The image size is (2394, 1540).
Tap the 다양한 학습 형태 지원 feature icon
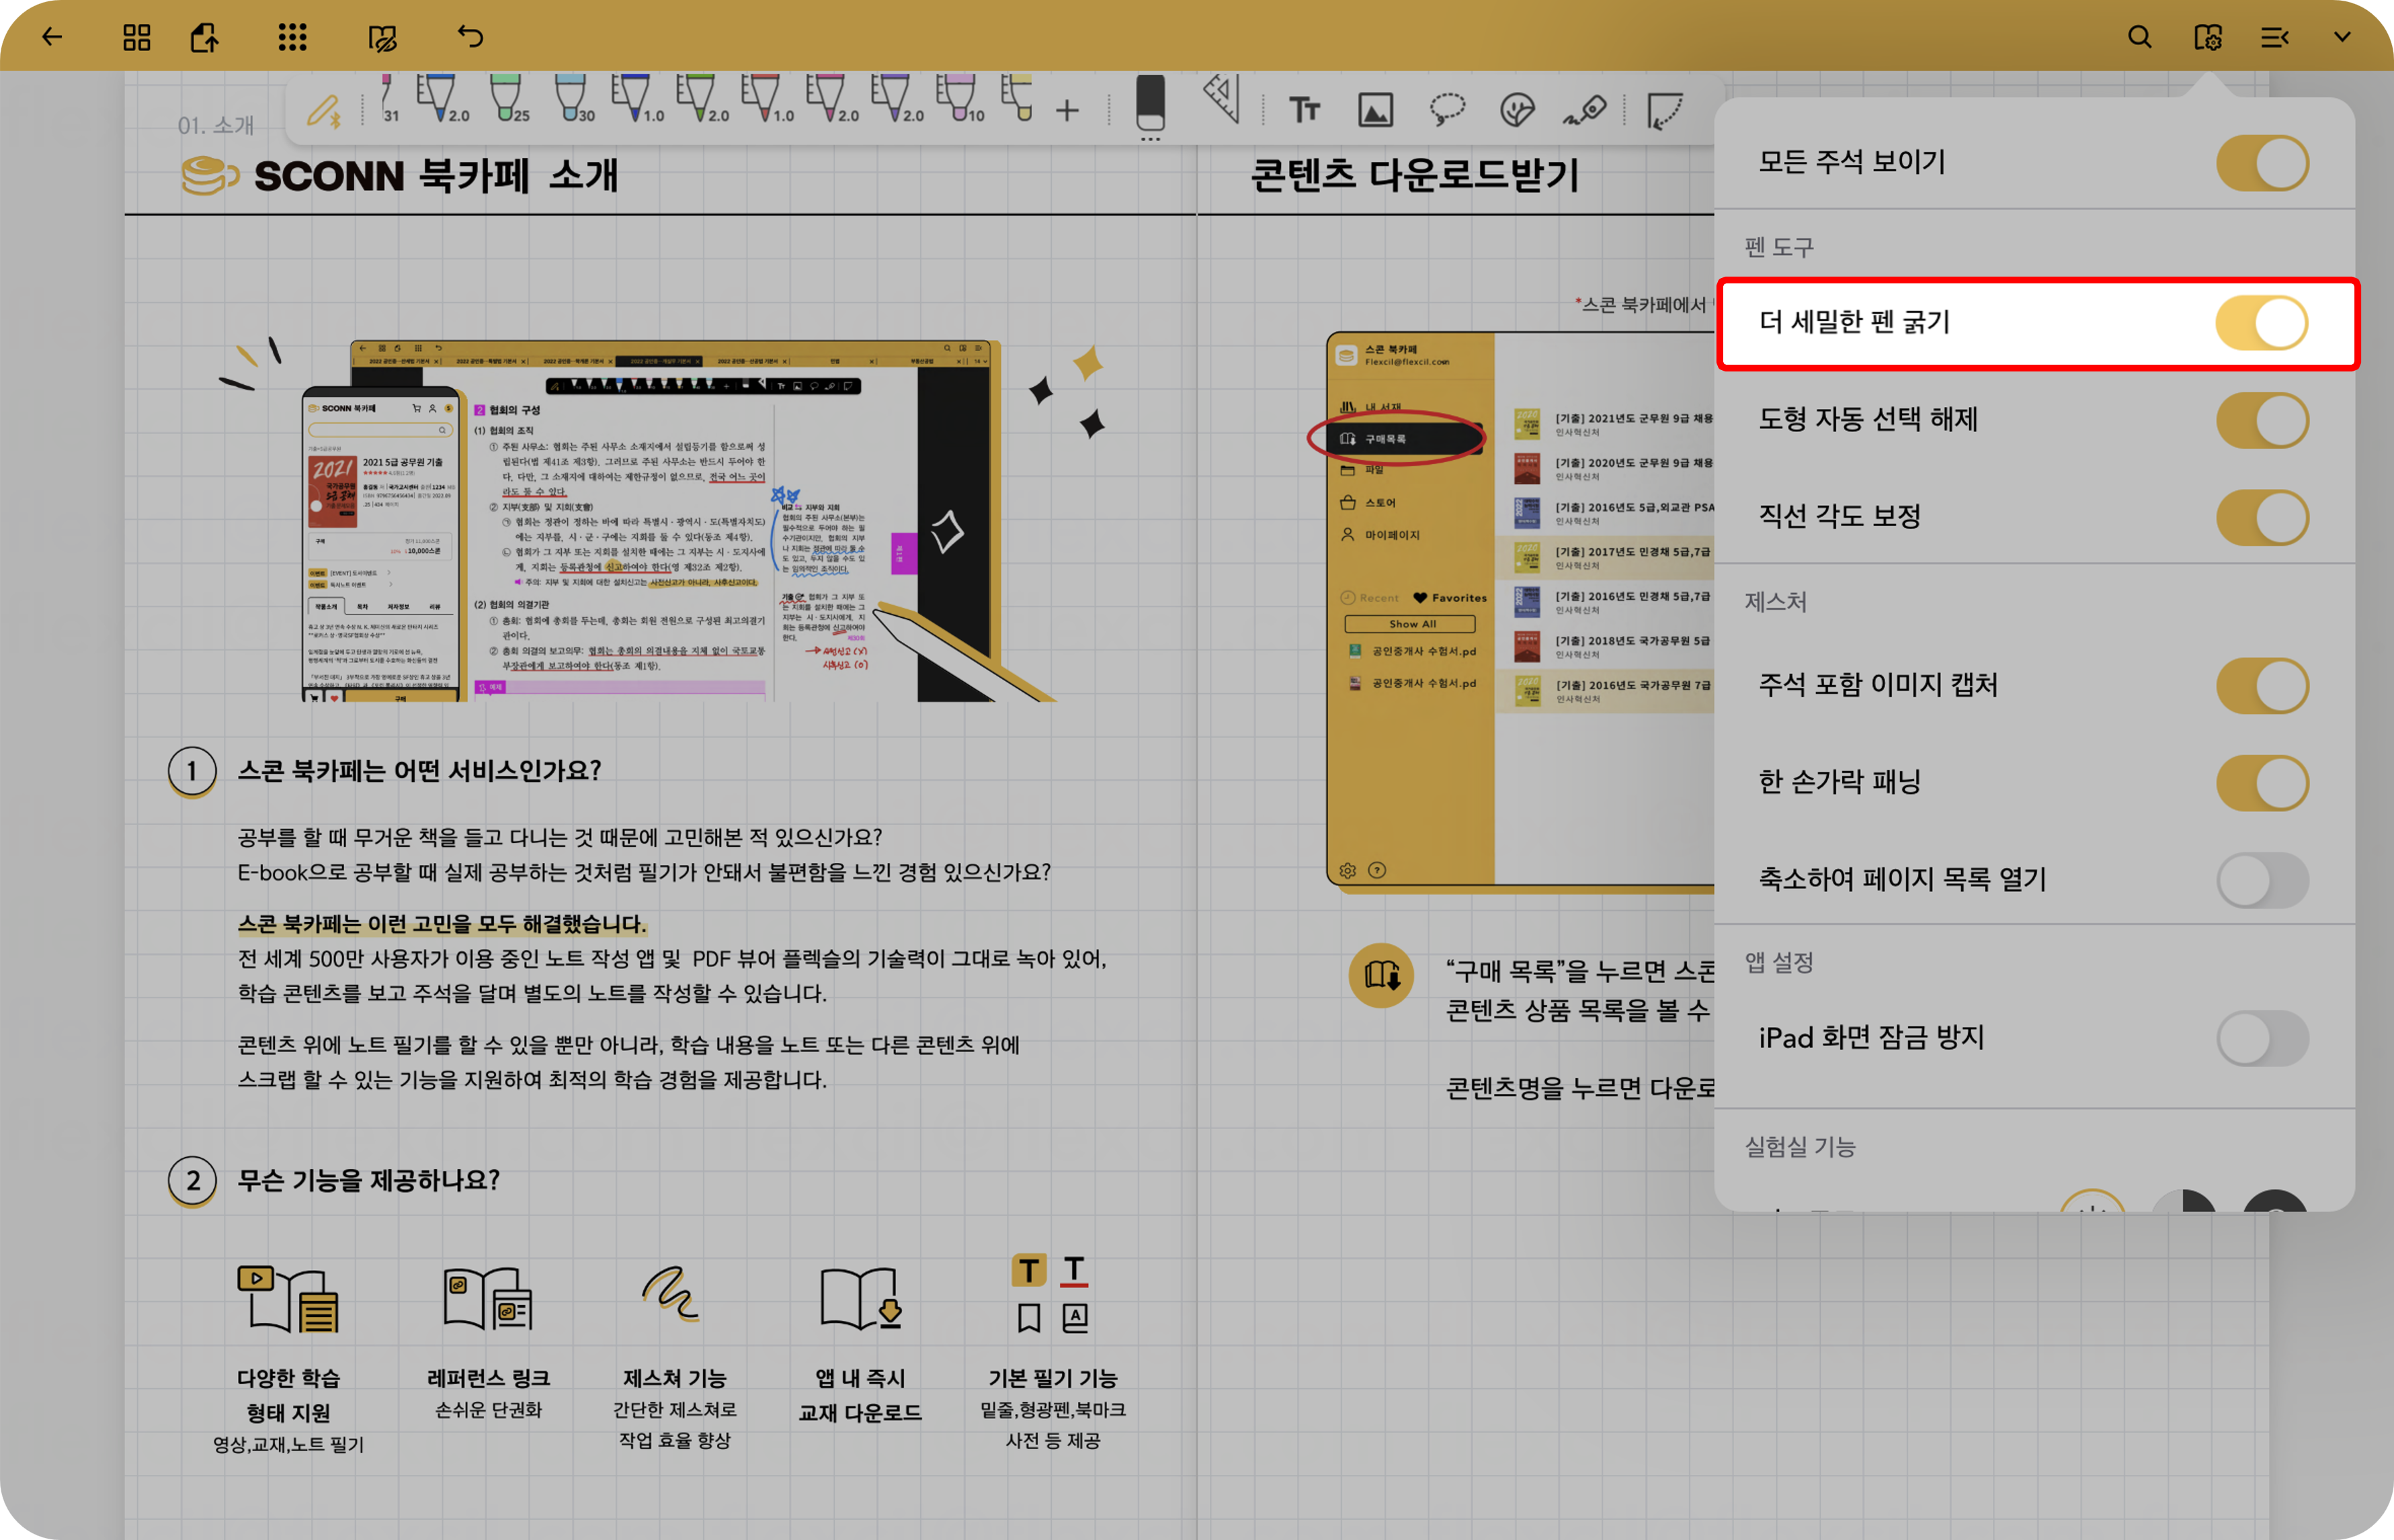pos(288,1298)
